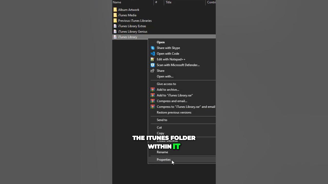Select the Album Artwork folder name

point(129,10)
